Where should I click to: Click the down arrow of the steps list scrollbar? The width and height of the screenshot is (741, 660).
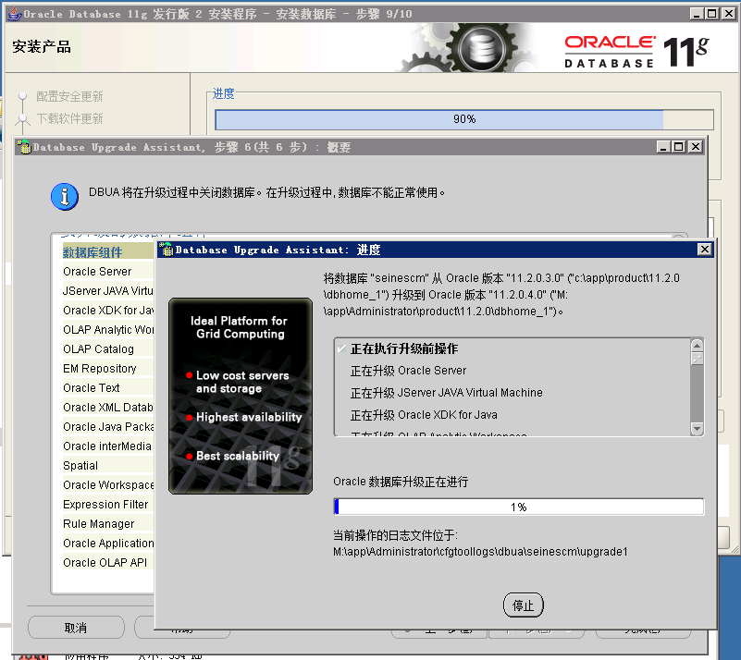click(x=697, y=428)
